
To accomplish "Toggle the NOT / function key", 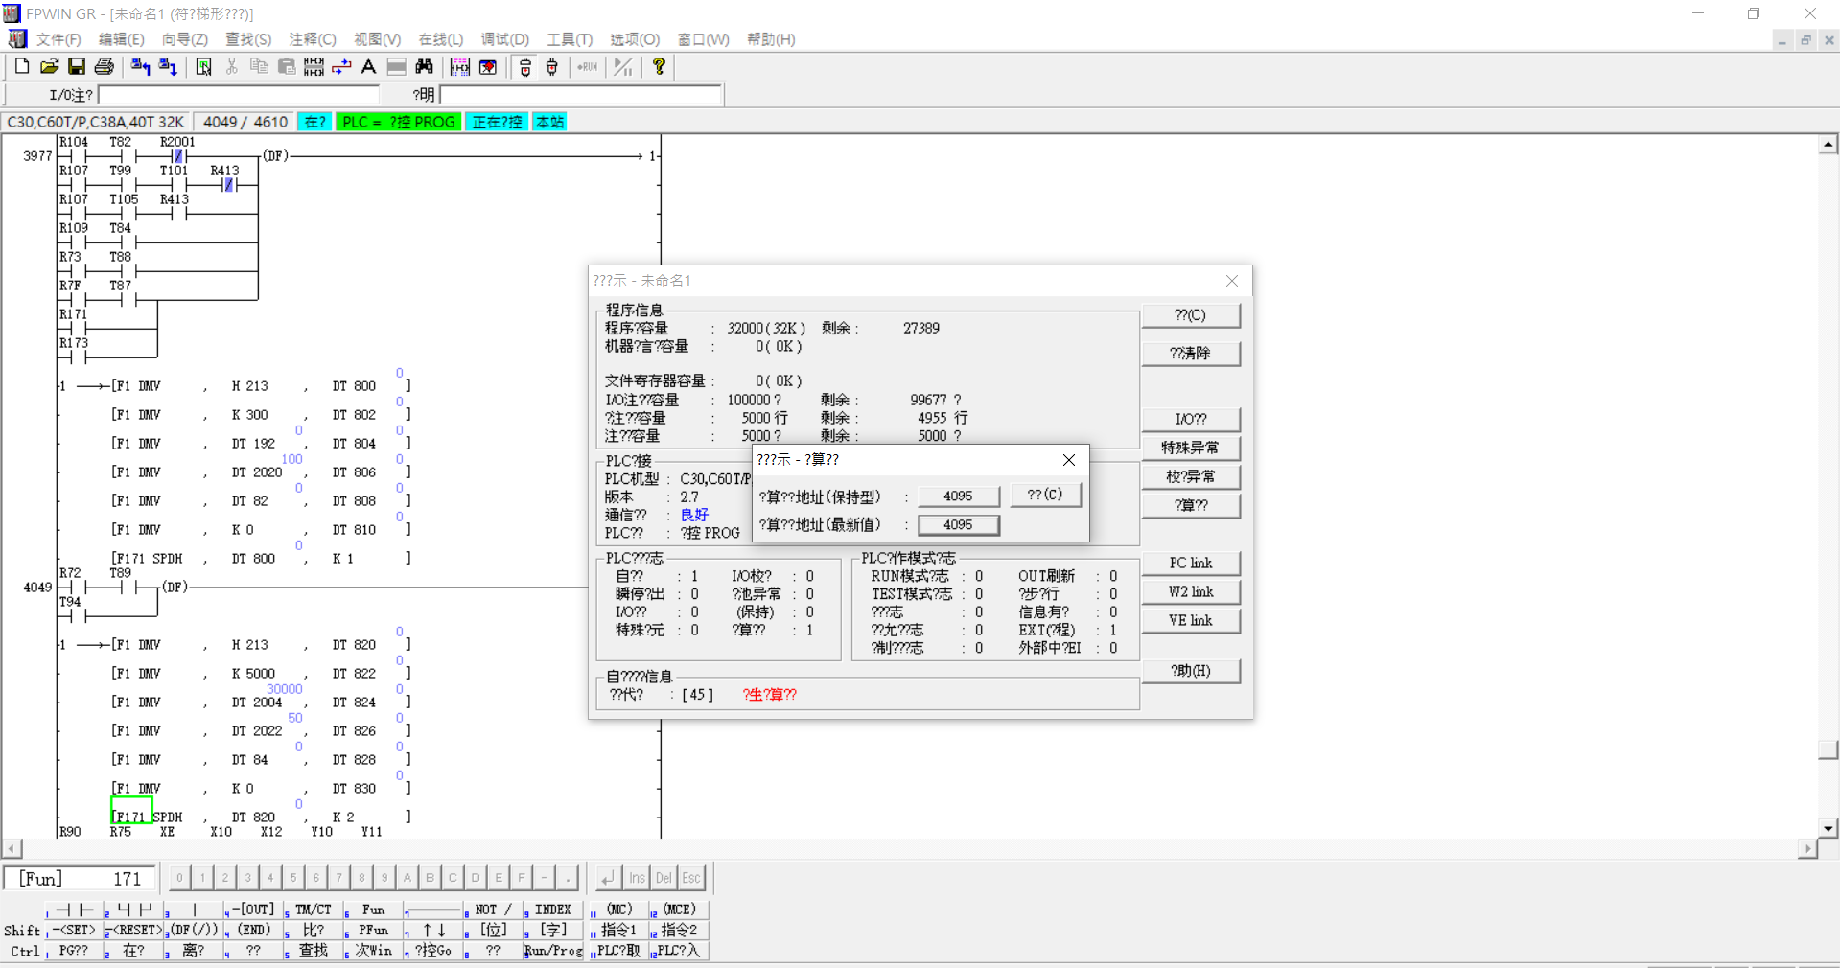I will pos(493,910).
